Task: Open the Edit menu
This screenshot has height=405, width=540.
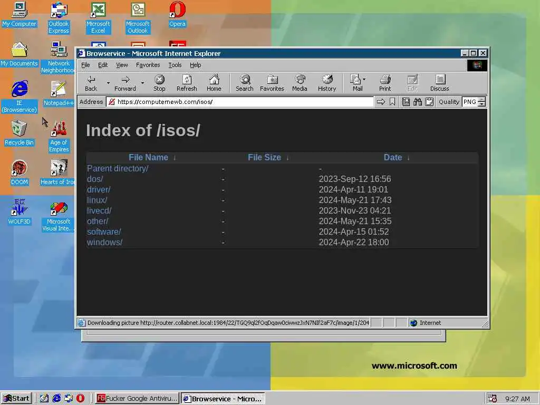Action: [103, 65]
